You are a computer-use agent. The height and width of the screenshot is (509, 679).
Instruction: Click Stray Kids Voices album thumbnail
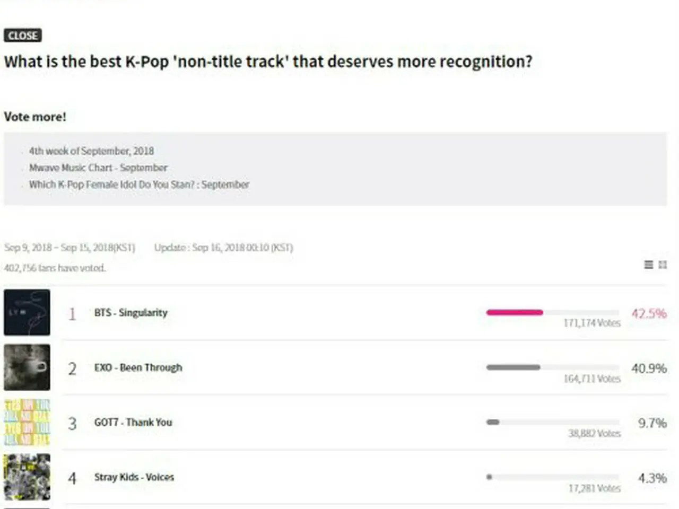(27, 477)
